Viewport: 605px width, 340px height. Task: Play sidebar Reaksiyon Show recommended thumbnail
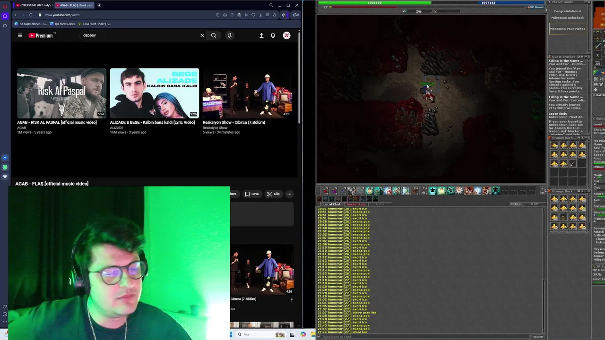262,270
